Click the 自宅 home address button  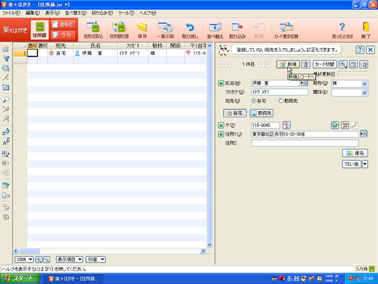tap(235, 113)
